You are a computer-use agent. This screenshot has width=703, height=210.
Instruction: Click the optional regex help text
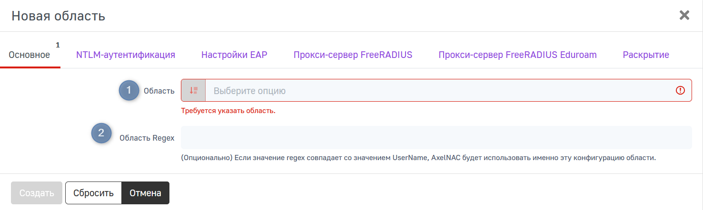tap(418, 158)
